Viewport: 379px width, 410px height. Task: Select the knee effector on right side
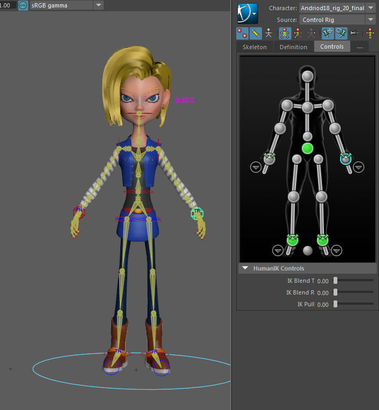[321, 197]
